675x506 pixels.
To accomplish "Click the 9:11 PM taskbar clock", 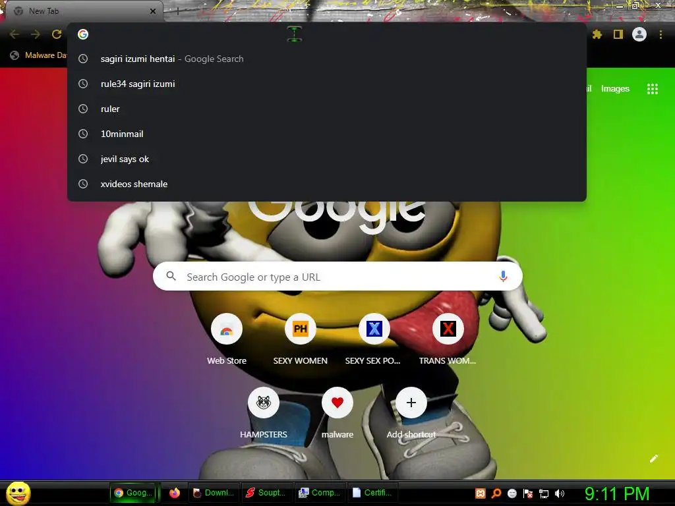I will (617, 493).
